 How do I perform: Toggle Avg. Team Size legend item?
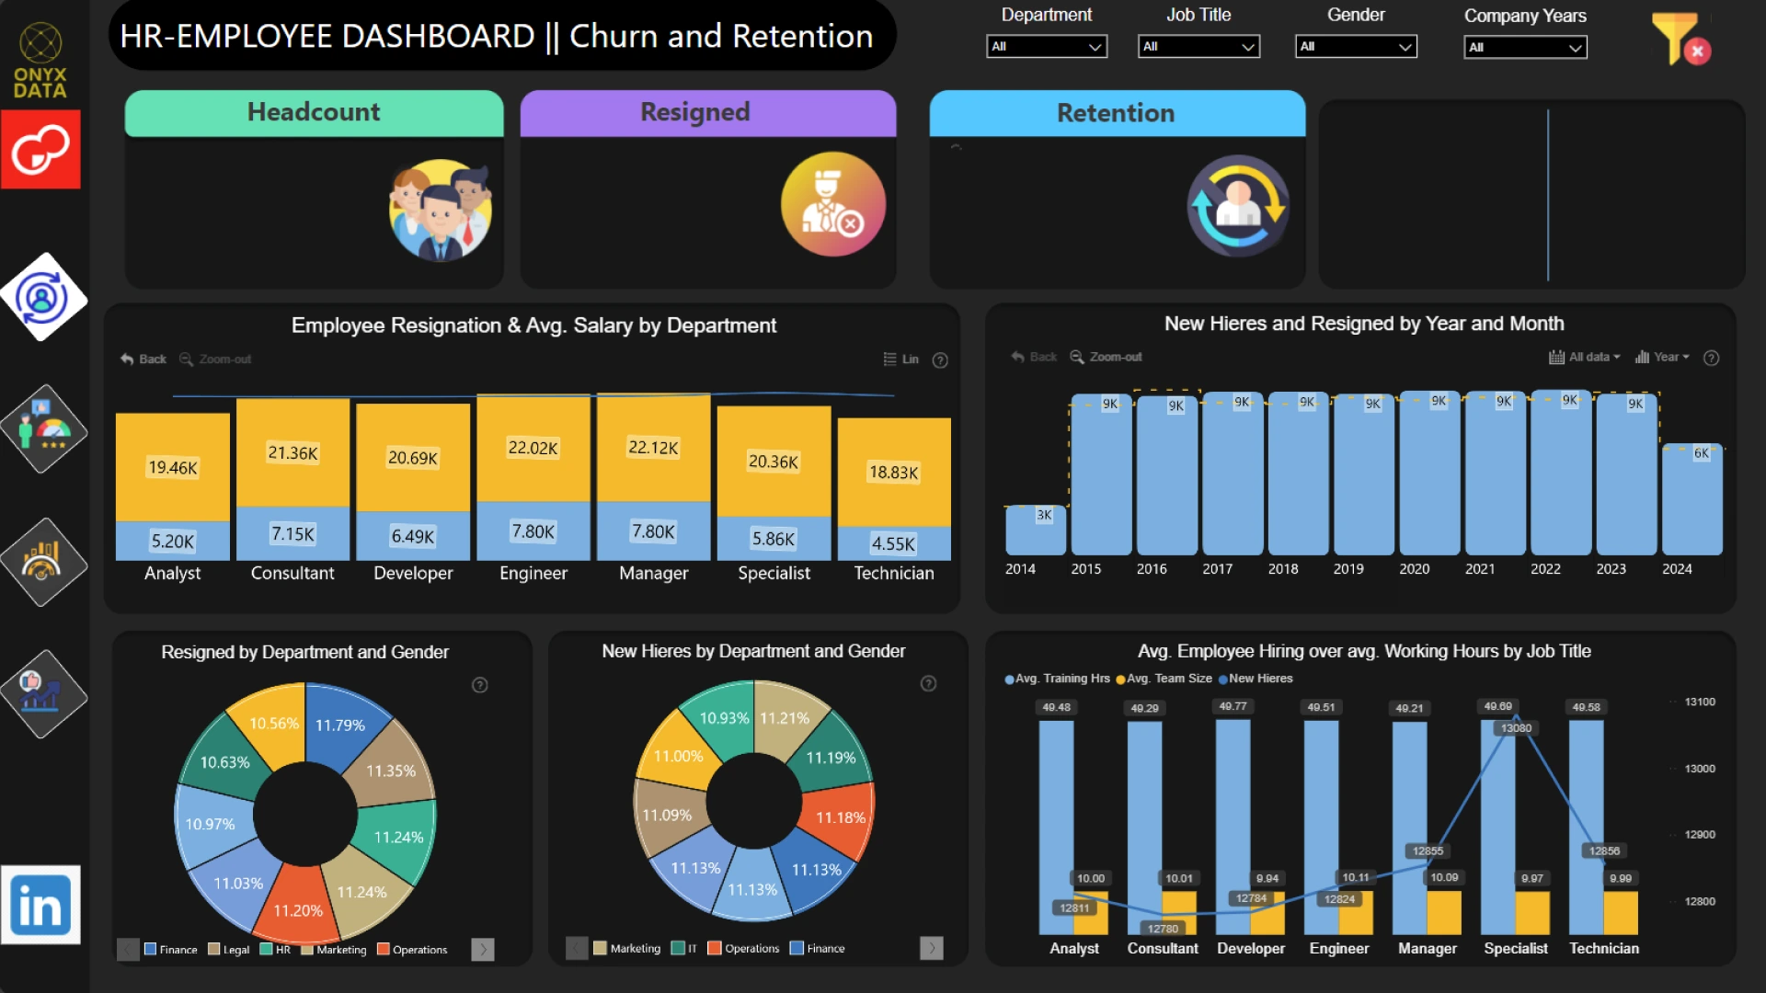[x=1164, y=679]
